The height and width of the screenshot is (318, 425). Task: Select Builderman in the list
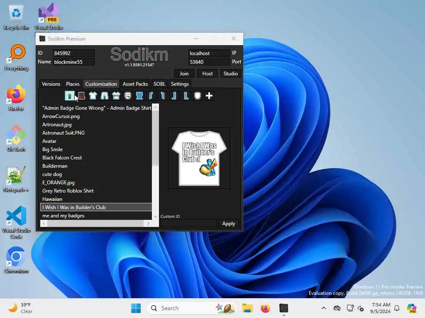pos(96,166)
